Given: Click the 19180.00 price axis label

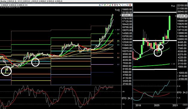Looking at the screenshot, I should 127,12.
